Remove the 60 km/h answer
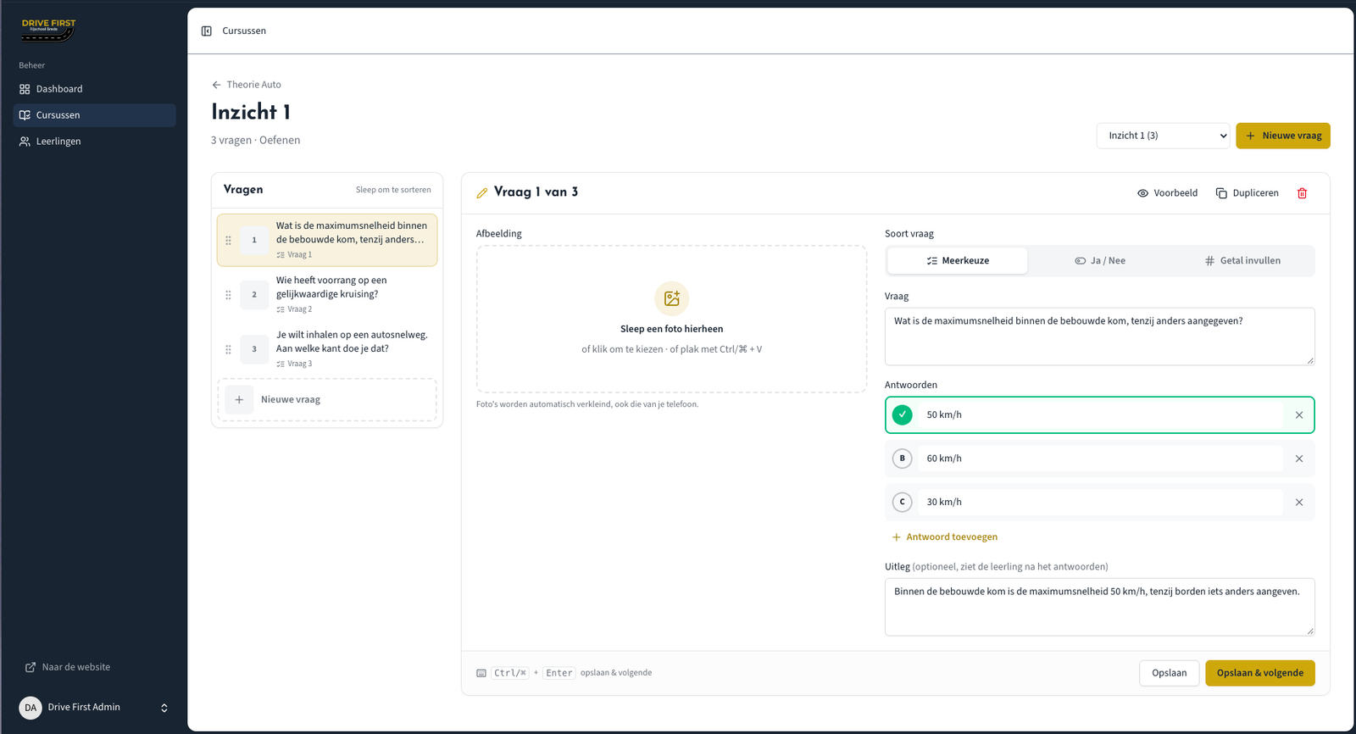This screenshot has height=734, width=1356. (x=1299, y=459)
